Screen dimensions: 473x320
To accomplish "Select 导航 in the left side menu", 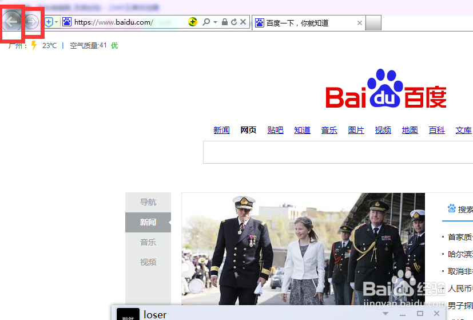I will click(x=148, y=202).
